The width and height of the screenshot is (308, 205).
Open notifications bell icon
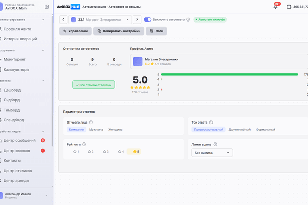click(275, 7)
